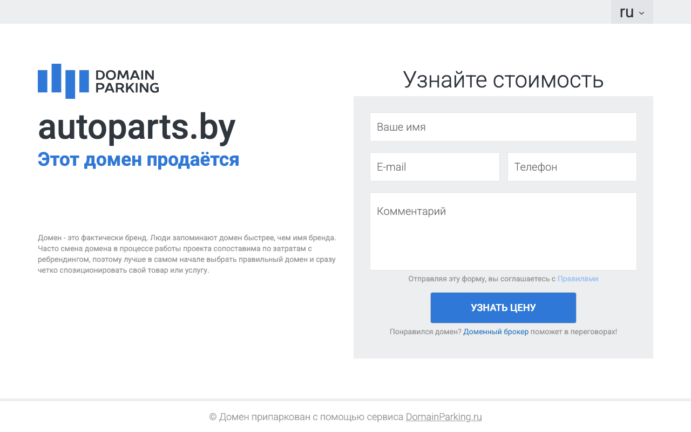The width and height of the screenshot is (691, 432).
Task: Click the DOMAIN PARKING wordmark text
Action: pyautogui.click(x=126, y=81)
